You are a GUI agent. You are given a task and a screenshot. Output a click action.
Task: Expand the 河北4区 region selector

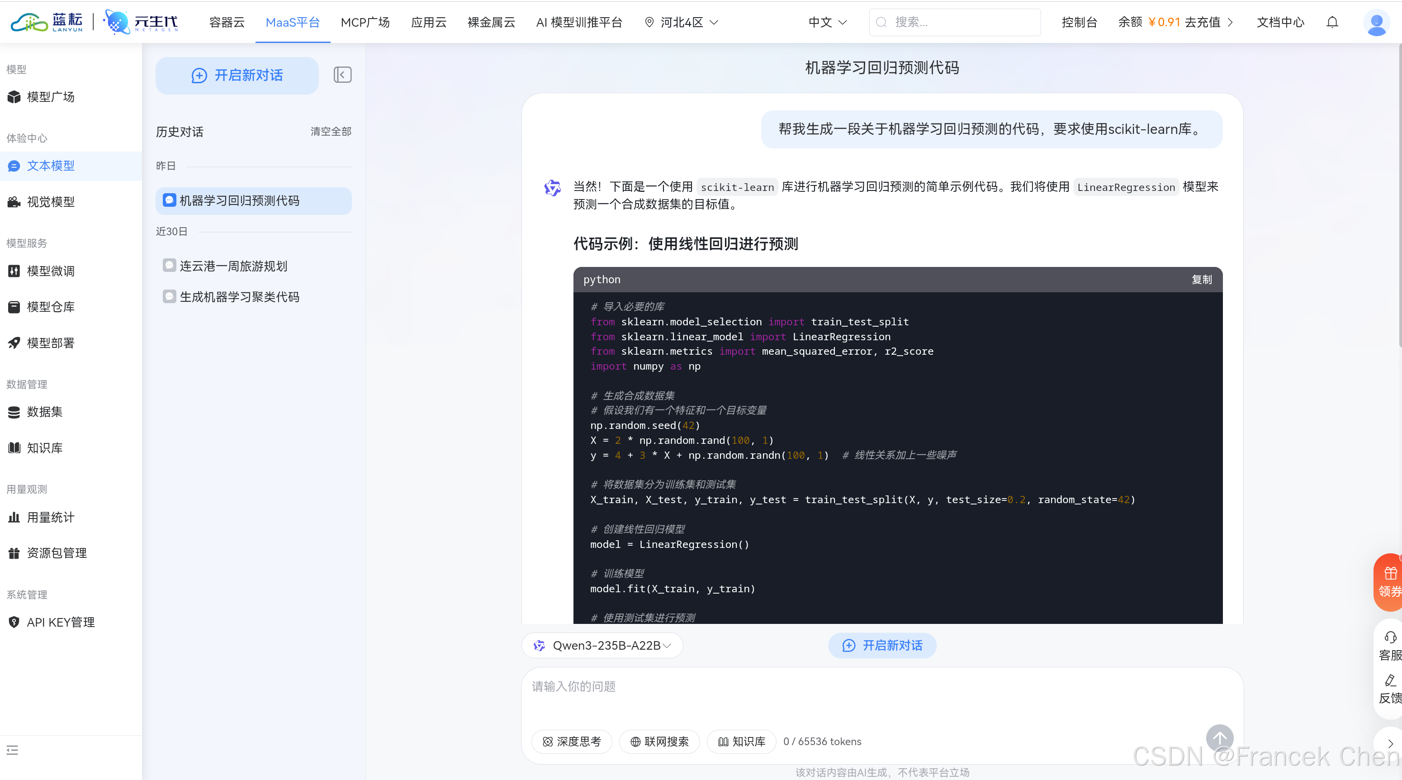tap(682, 22)
